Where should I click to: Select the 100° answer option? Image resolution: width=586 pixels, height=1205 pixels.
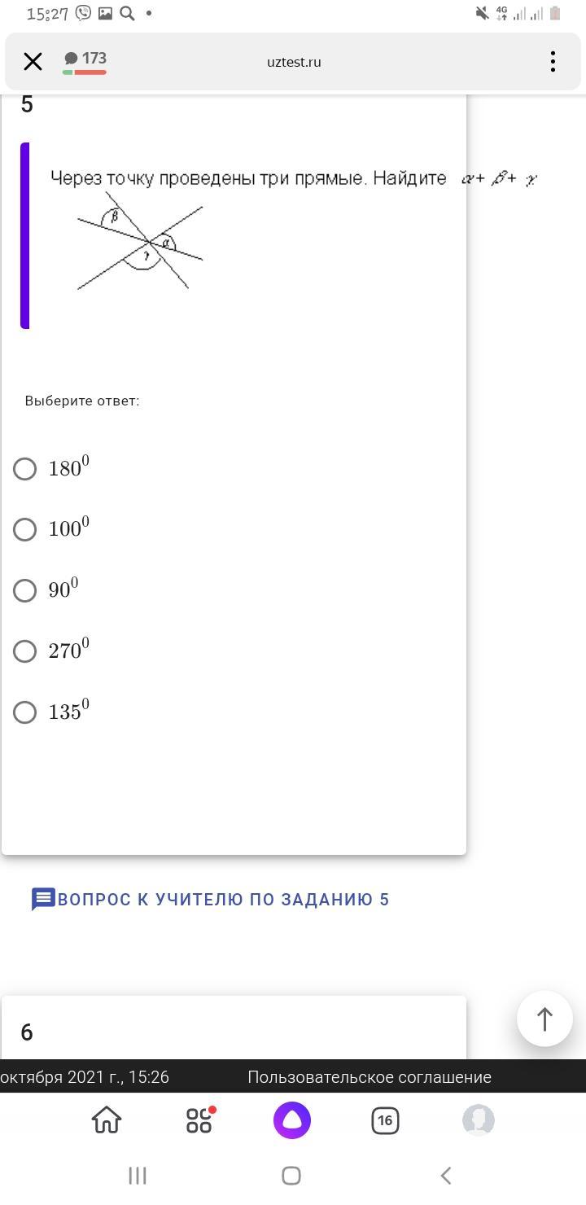coord(25,530)
